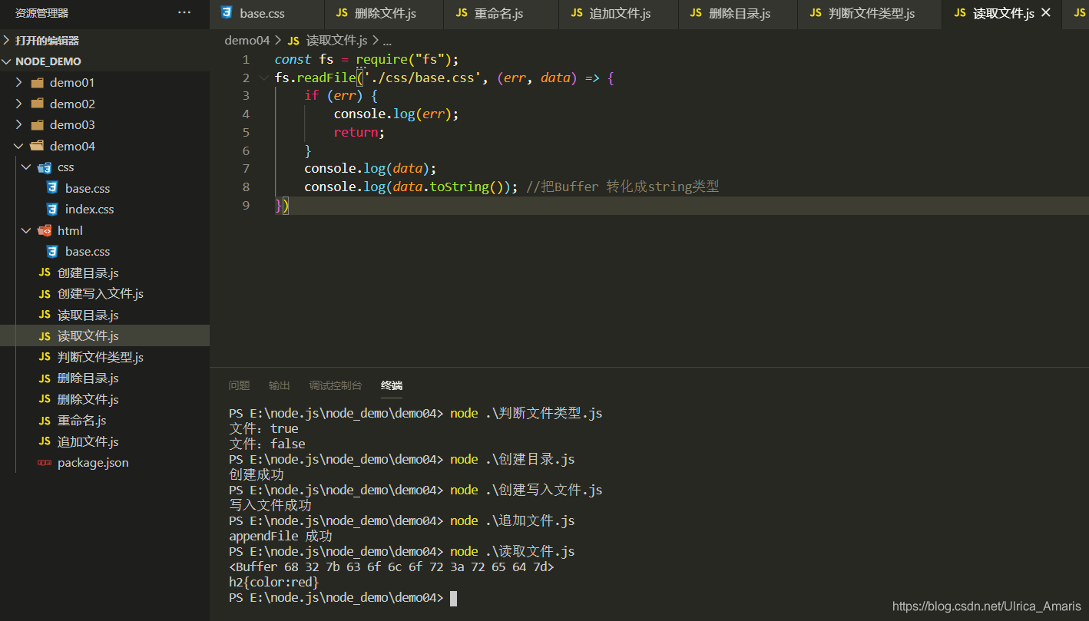Image resolution: width=1089 pixels, height=621 pixels.
Task: Switch to the 重命名.js editor tab
Action: 501,13
